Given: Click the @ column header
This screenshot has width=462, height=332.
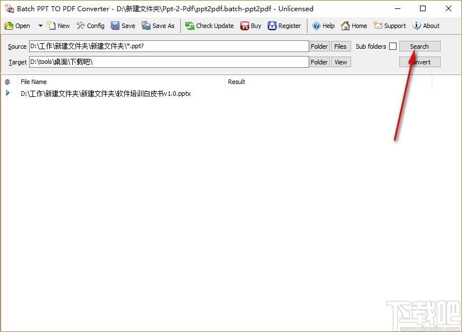Looking at the screenshot, I should pos(8,82).
